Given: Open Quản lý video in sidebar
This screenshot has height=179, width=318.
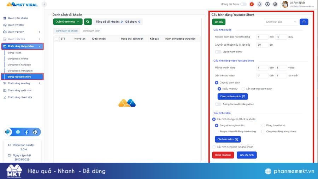Looking at the screenshot, I should (x=16, y=25).
